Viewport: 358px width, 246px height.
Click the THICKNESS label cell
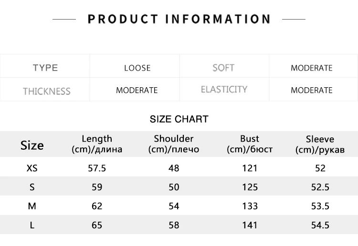point(46,91)
